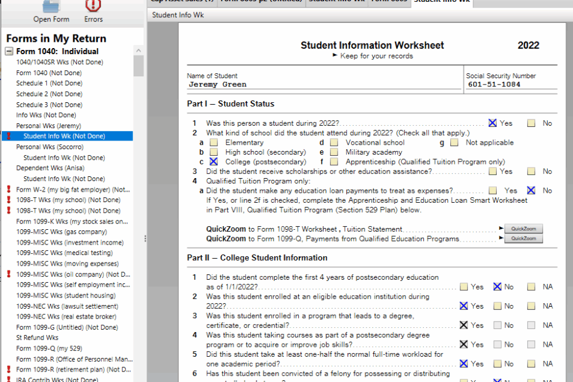Click error icon beside first 1098-T Wks entry
This screenshot has height=382, width=573.
(x=8, y=200)
